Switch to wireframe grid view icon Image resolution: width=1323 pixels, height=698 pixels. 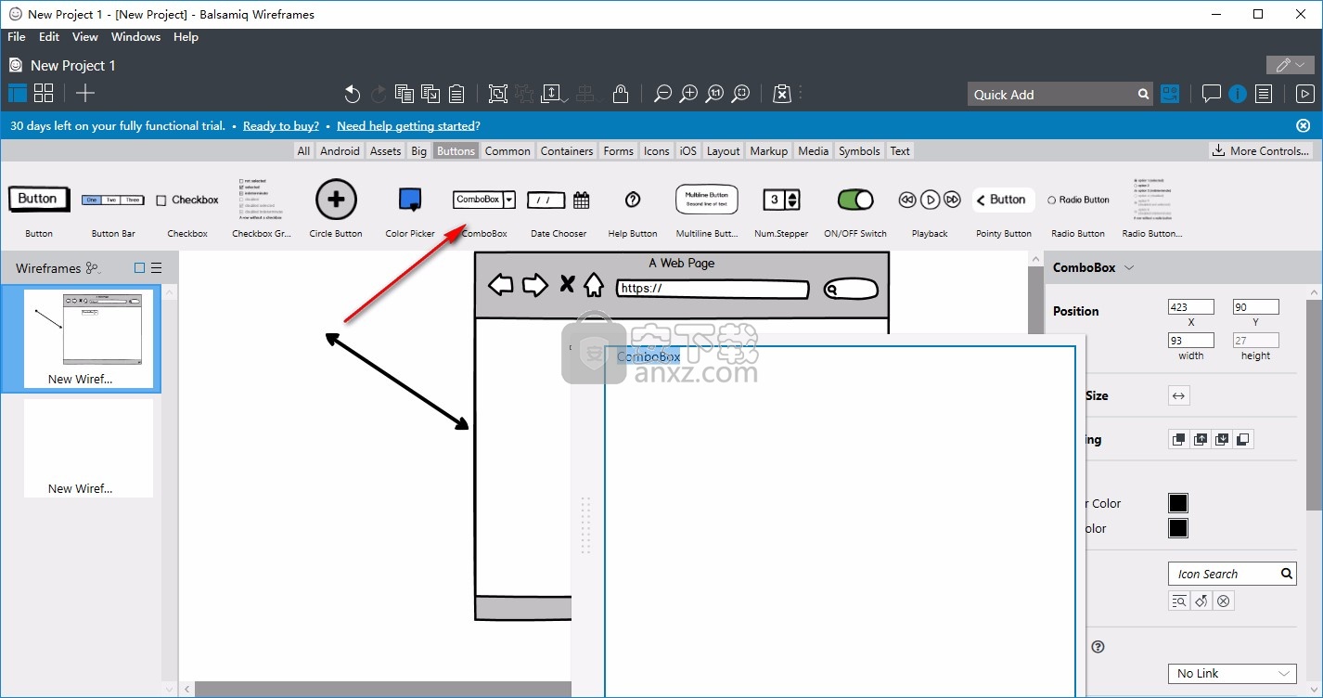pos(44,93)
